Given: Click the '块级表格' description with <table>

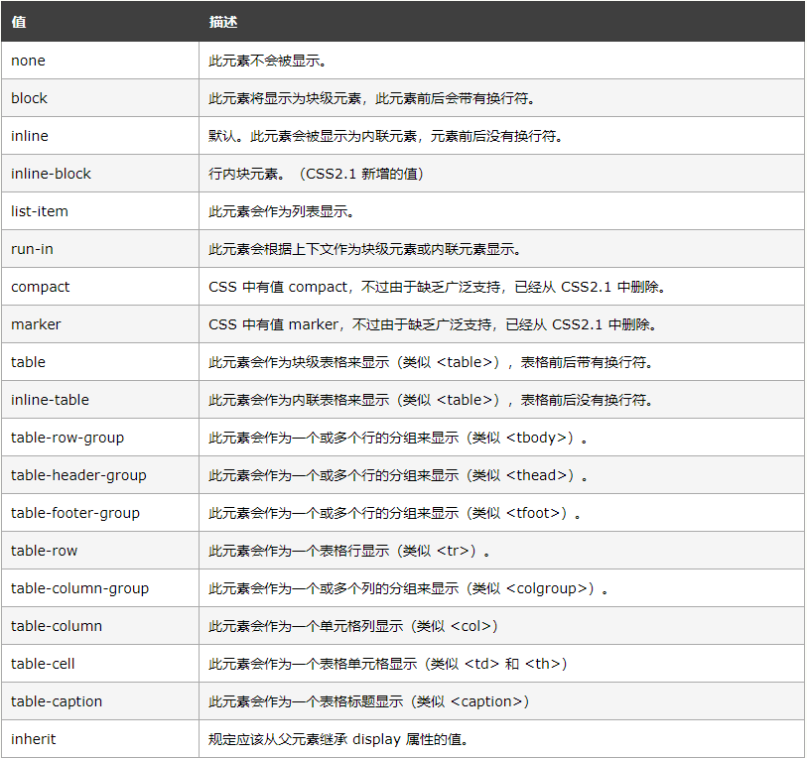Looking at the screenshot, I should 431,362.
